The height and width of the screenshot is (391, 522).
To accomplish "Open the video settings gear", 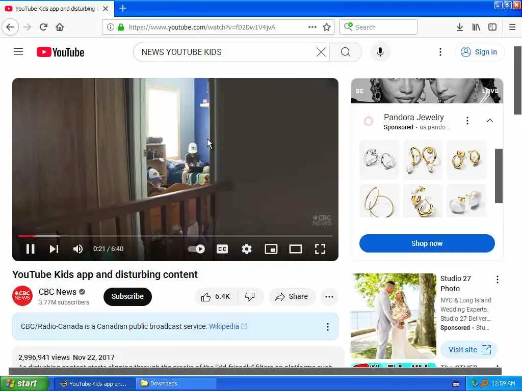I will [x=247, y=249].
